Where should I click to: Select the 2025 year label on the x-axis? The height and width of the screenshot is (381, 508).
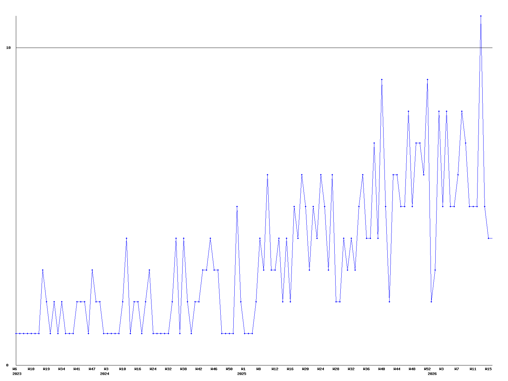(242, 374)
